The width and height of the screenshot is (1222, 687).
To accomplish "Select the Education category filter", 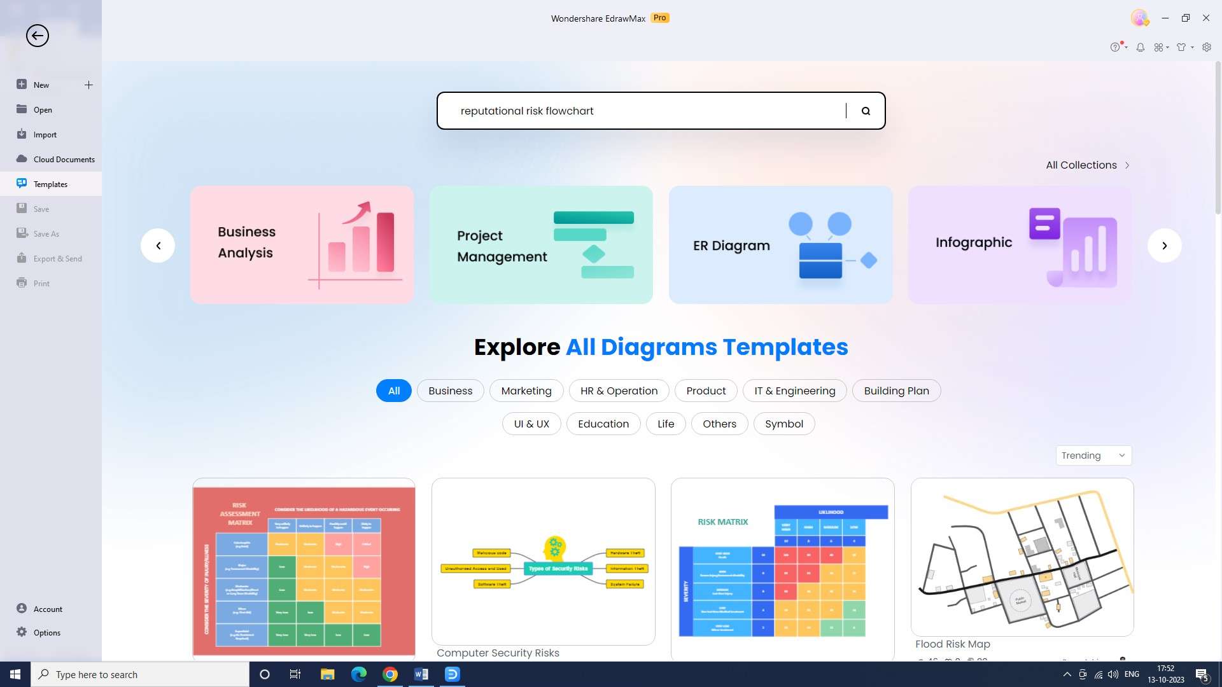I will [603, 424].
